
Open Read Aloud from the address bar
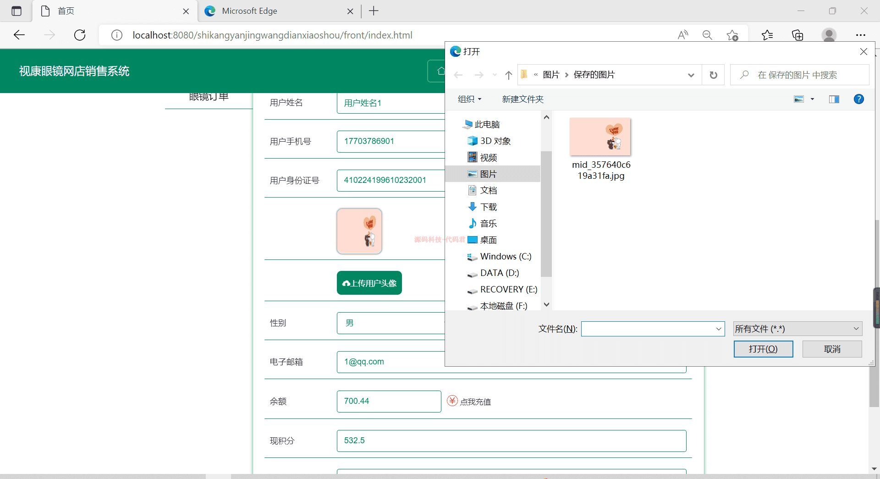tap(683, 35)
